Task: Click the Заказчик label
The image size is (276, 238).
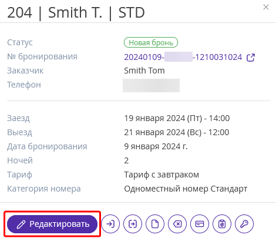Action: (25, 71)
